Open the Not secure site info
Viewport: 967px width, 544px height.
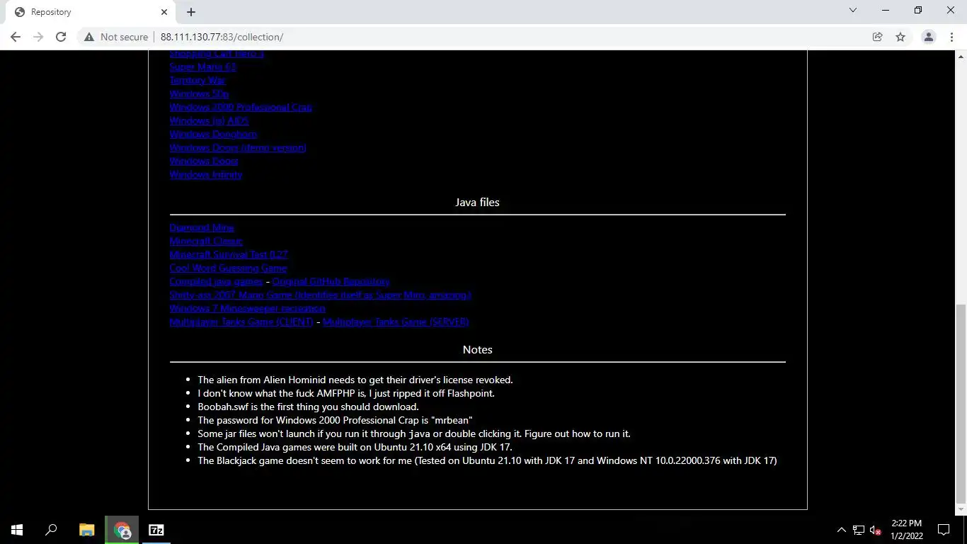(116, 37)
